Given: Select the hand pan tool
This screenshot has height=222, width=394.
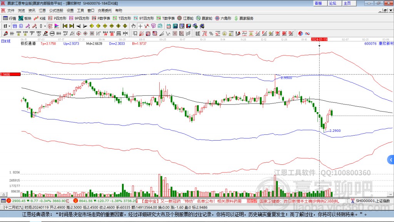Looking at the screenshot, I should click(134, 26).
